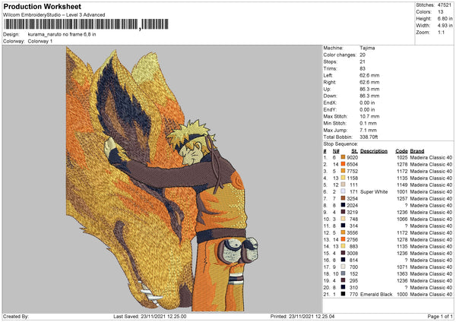Click the Description column header
The width and height of the screenshot is (456, 322).
point(374,151)
